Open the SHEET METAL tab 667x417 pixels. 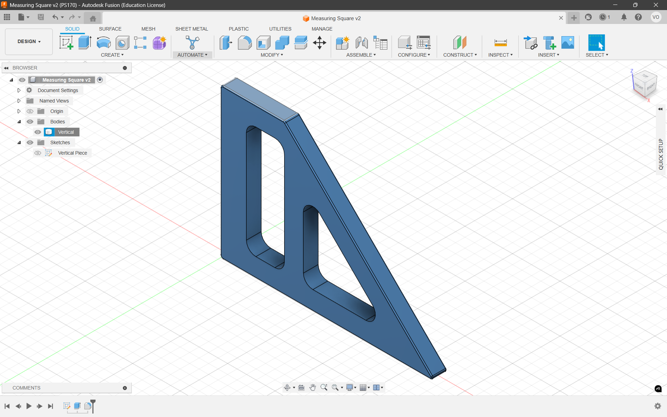(191, 29)
